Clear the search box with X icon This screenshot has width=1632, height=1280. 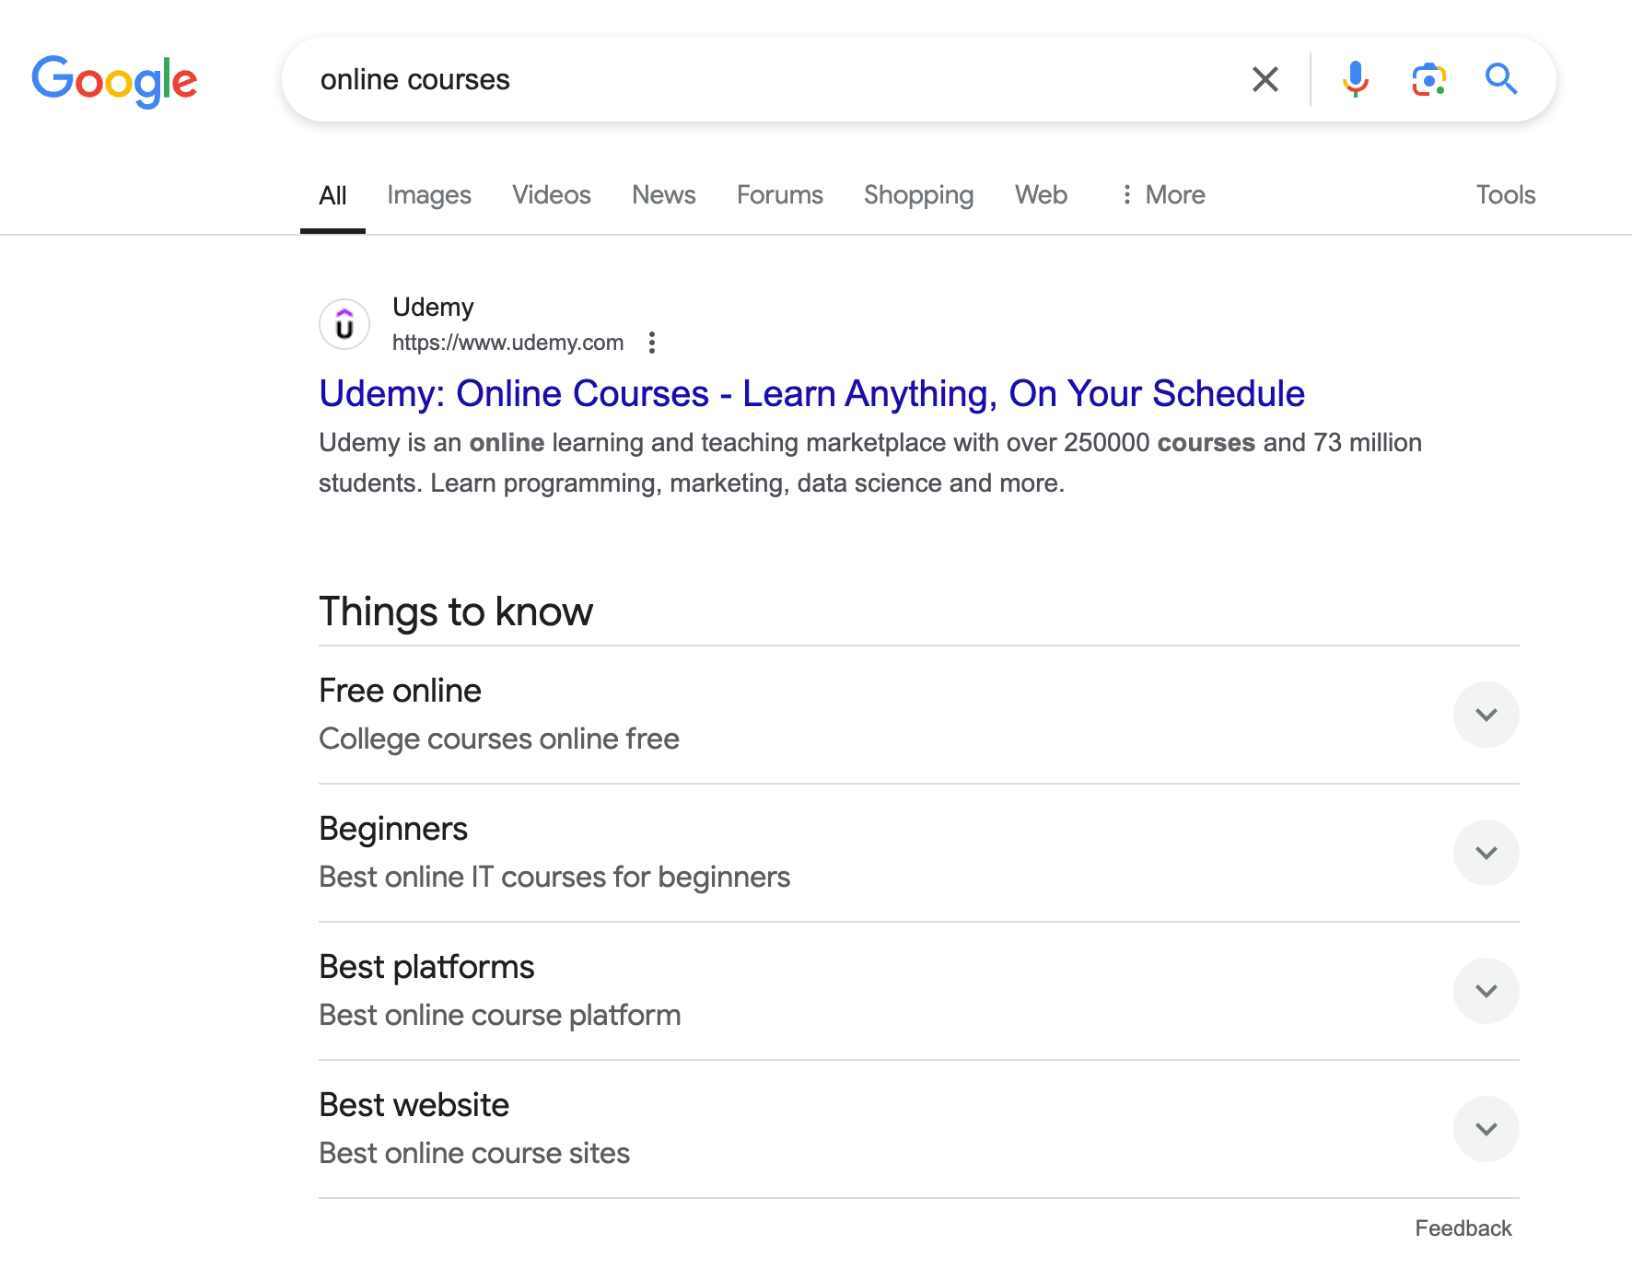(1265, 79)
